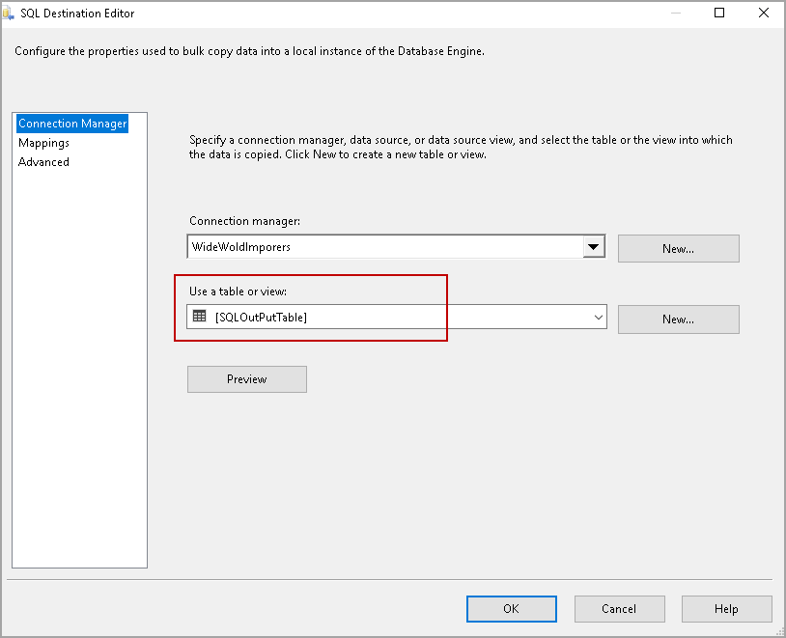Select the Connection Manager page
Viewport: 786px width, 638px height.
coord(72,124)
